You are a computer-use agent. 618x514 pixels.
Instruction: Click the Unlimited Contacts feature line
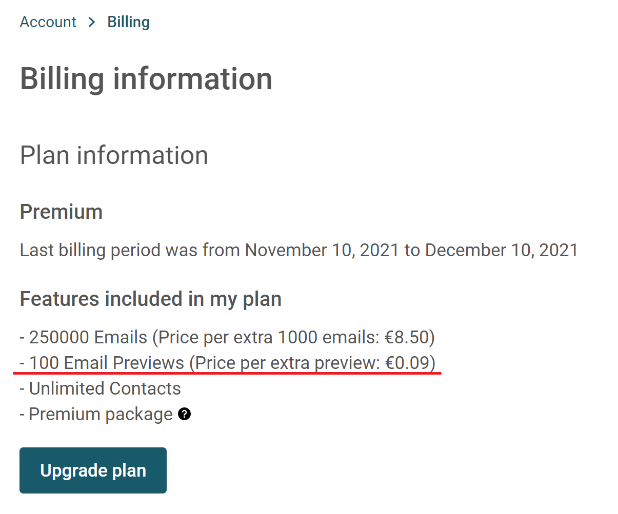(101, 388)
